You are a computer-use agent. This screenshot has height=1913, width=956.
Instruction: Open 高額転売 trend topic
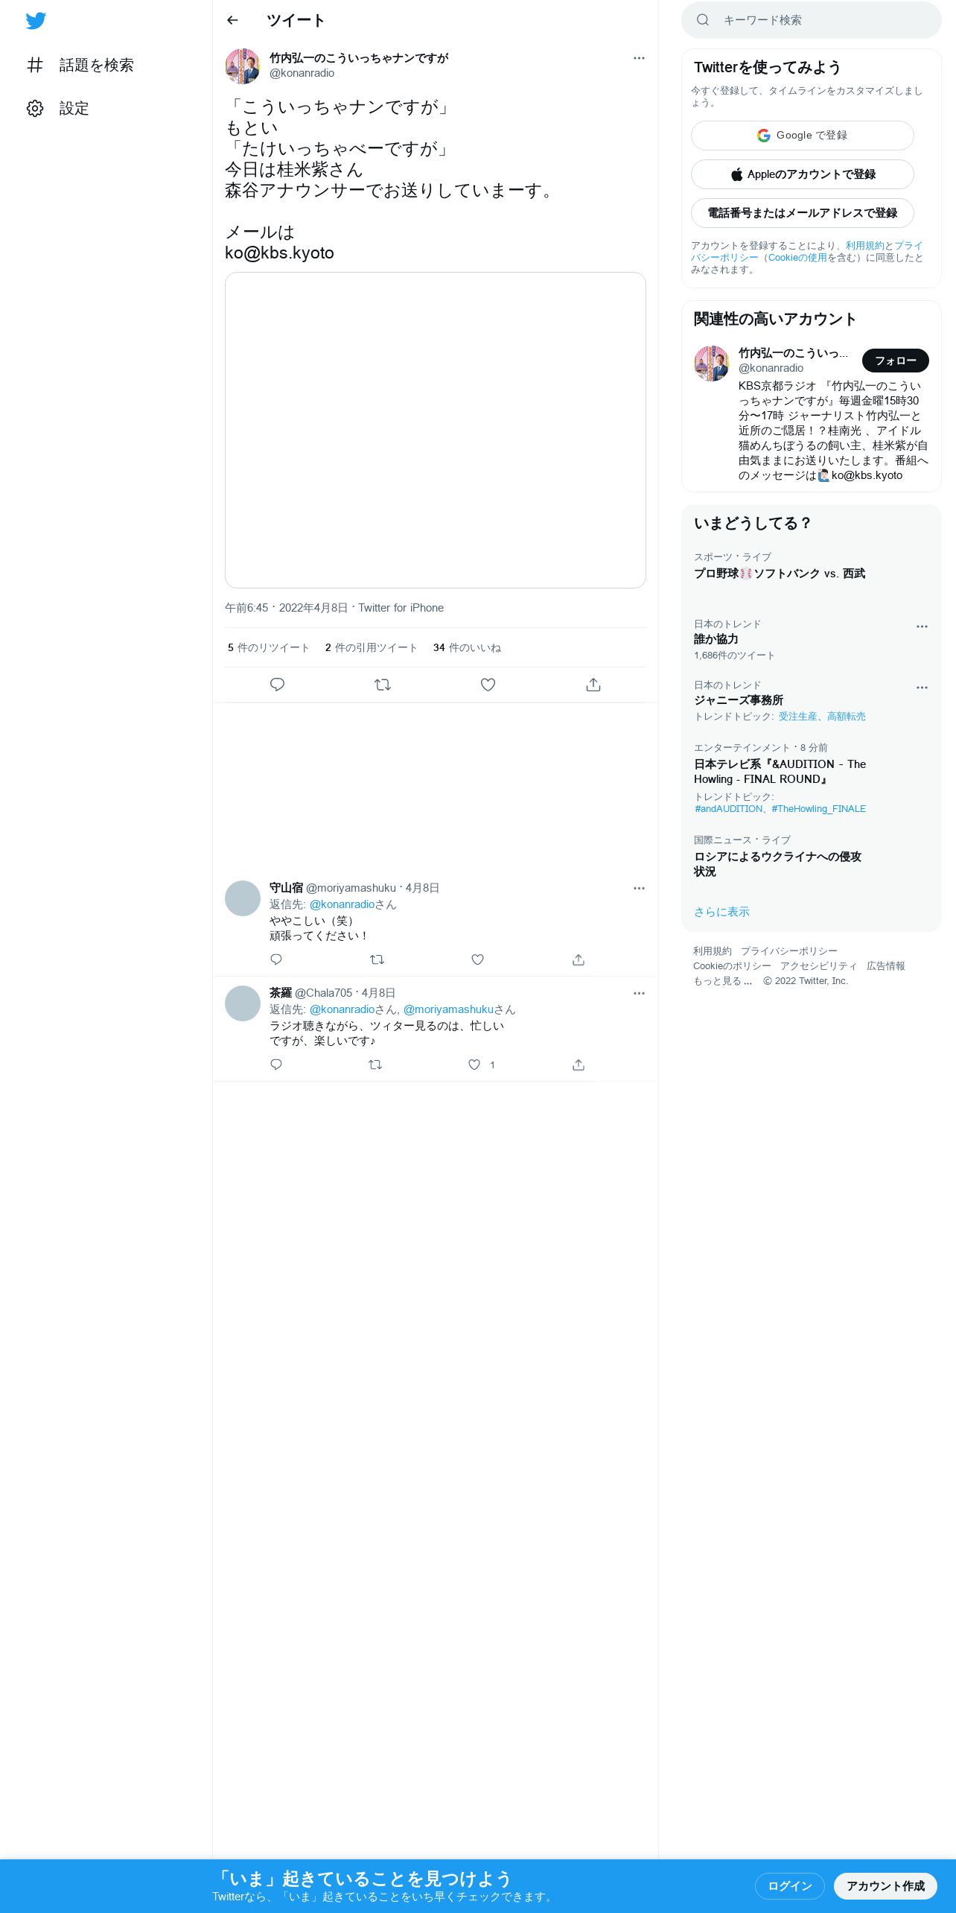pos(847,717)
